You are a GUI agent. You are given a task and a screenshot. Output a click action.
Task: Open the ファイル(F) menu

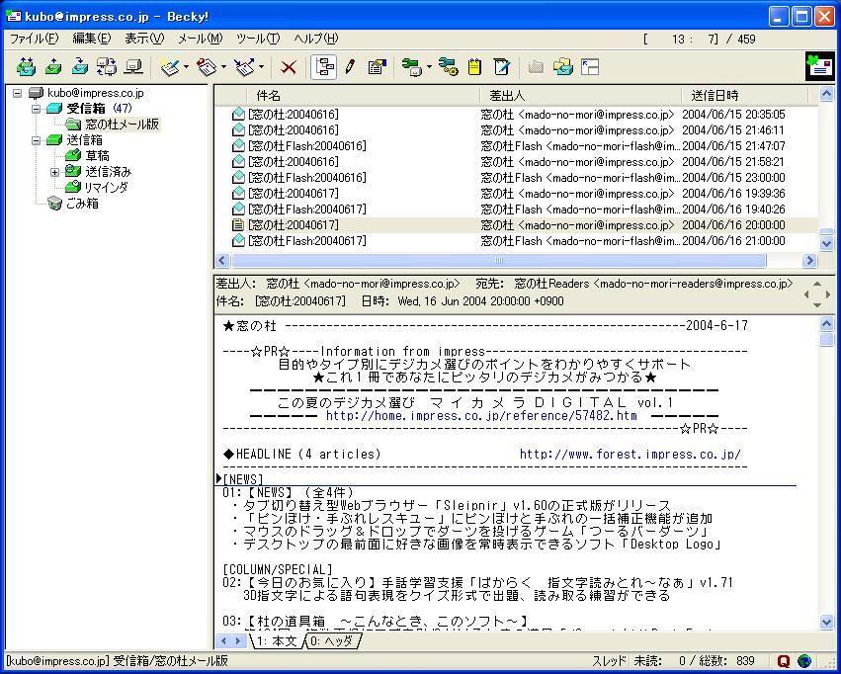click(x=35, y=39)
